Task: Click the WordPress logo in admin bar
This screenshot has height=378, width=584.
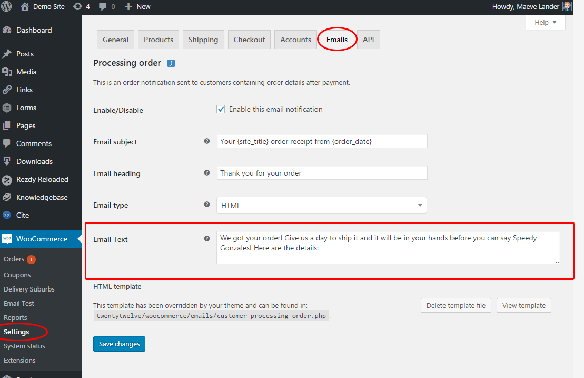Action: click(6, 6)
